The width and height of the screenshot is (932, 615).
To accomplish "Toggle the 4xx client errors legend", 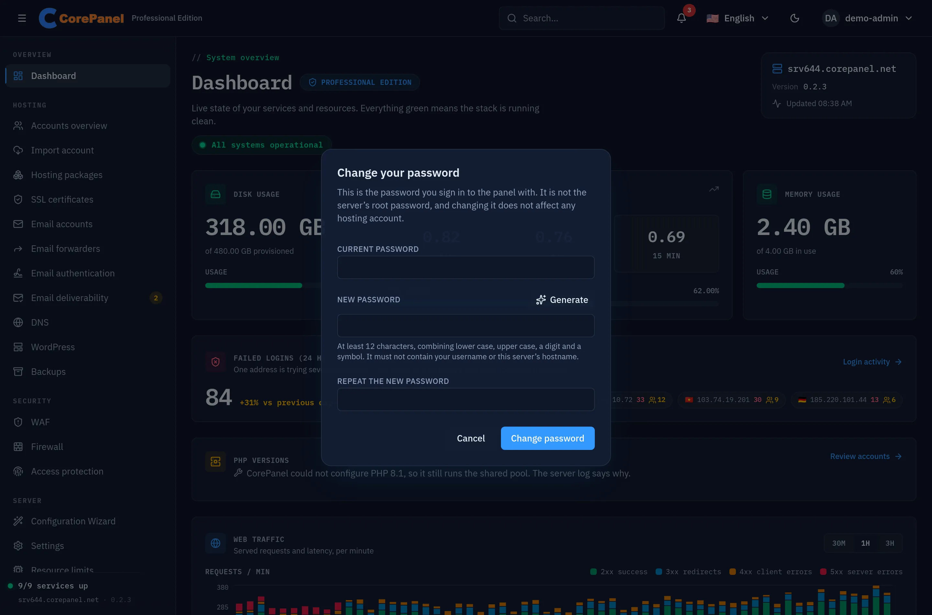I will pyautogui.click(x=771, y=572).
